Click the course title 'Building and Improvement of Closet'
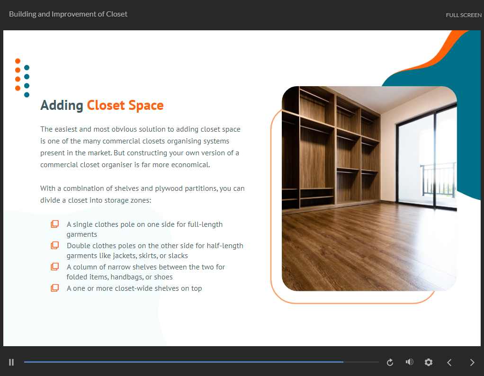Viewport: 484px width, 376px height. (68, 14)
